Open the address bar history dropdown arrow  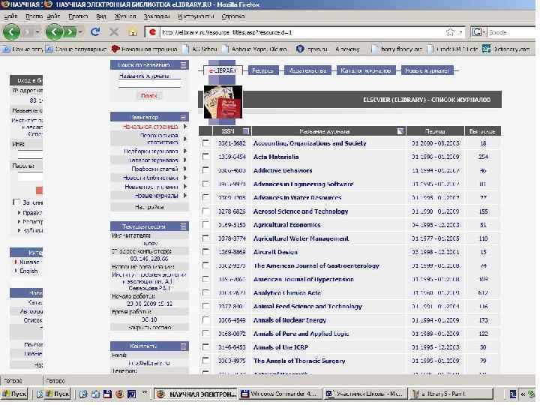[x=460, y=32]
